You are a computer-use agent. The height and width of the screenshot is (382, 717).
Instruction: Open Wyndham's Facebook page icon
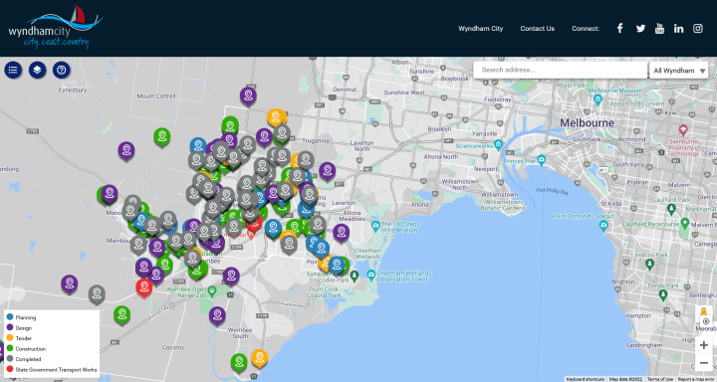tap(619, 28)
